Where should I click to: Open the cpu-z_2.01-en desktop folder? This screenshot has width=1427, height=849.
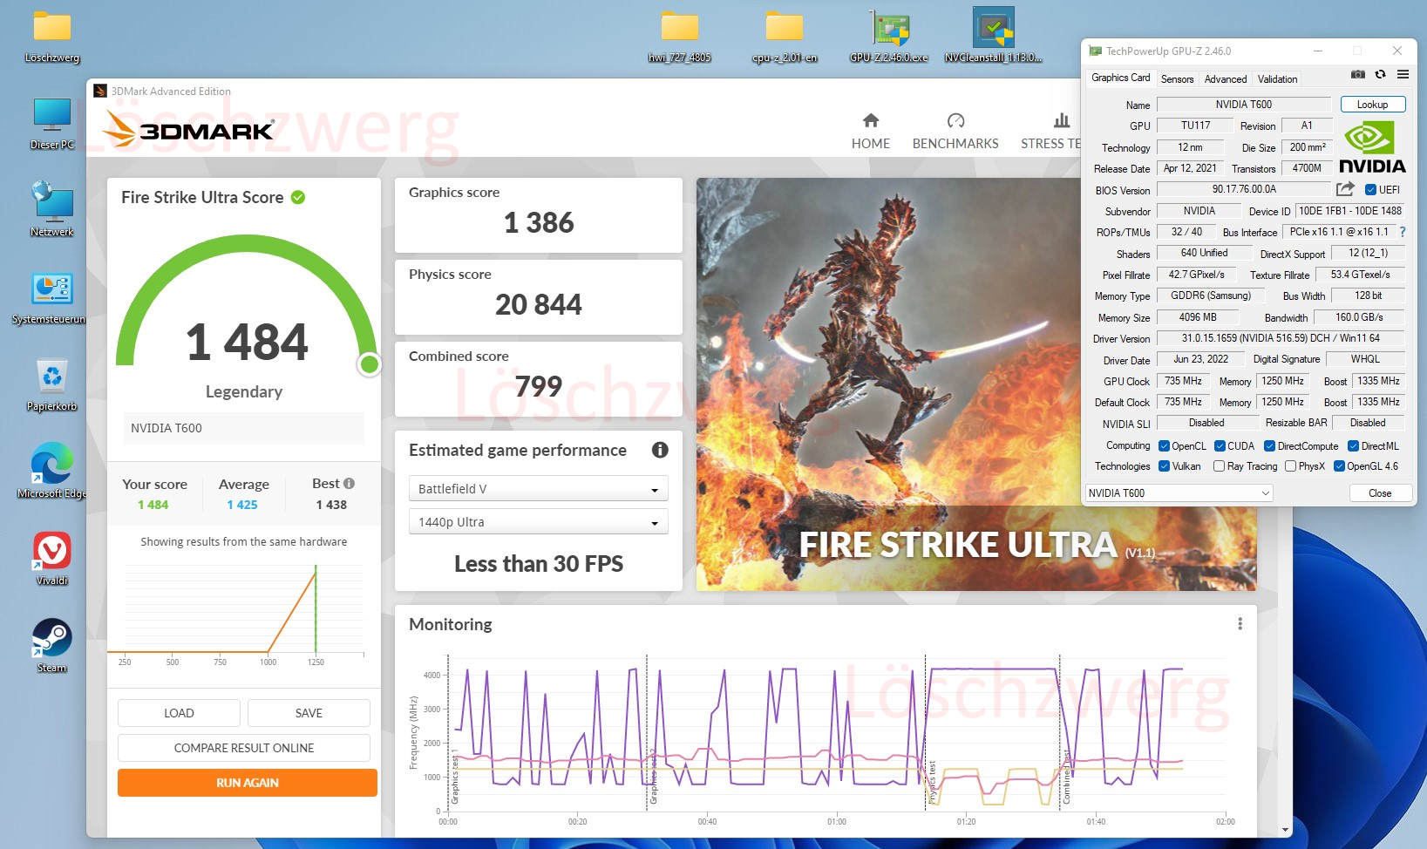click(785, 37)
